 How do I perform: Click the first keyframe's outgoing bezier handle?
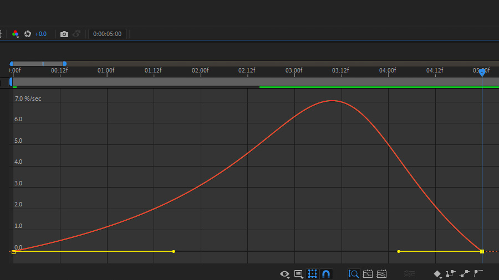pyautogui.click(x=174, y=251)
